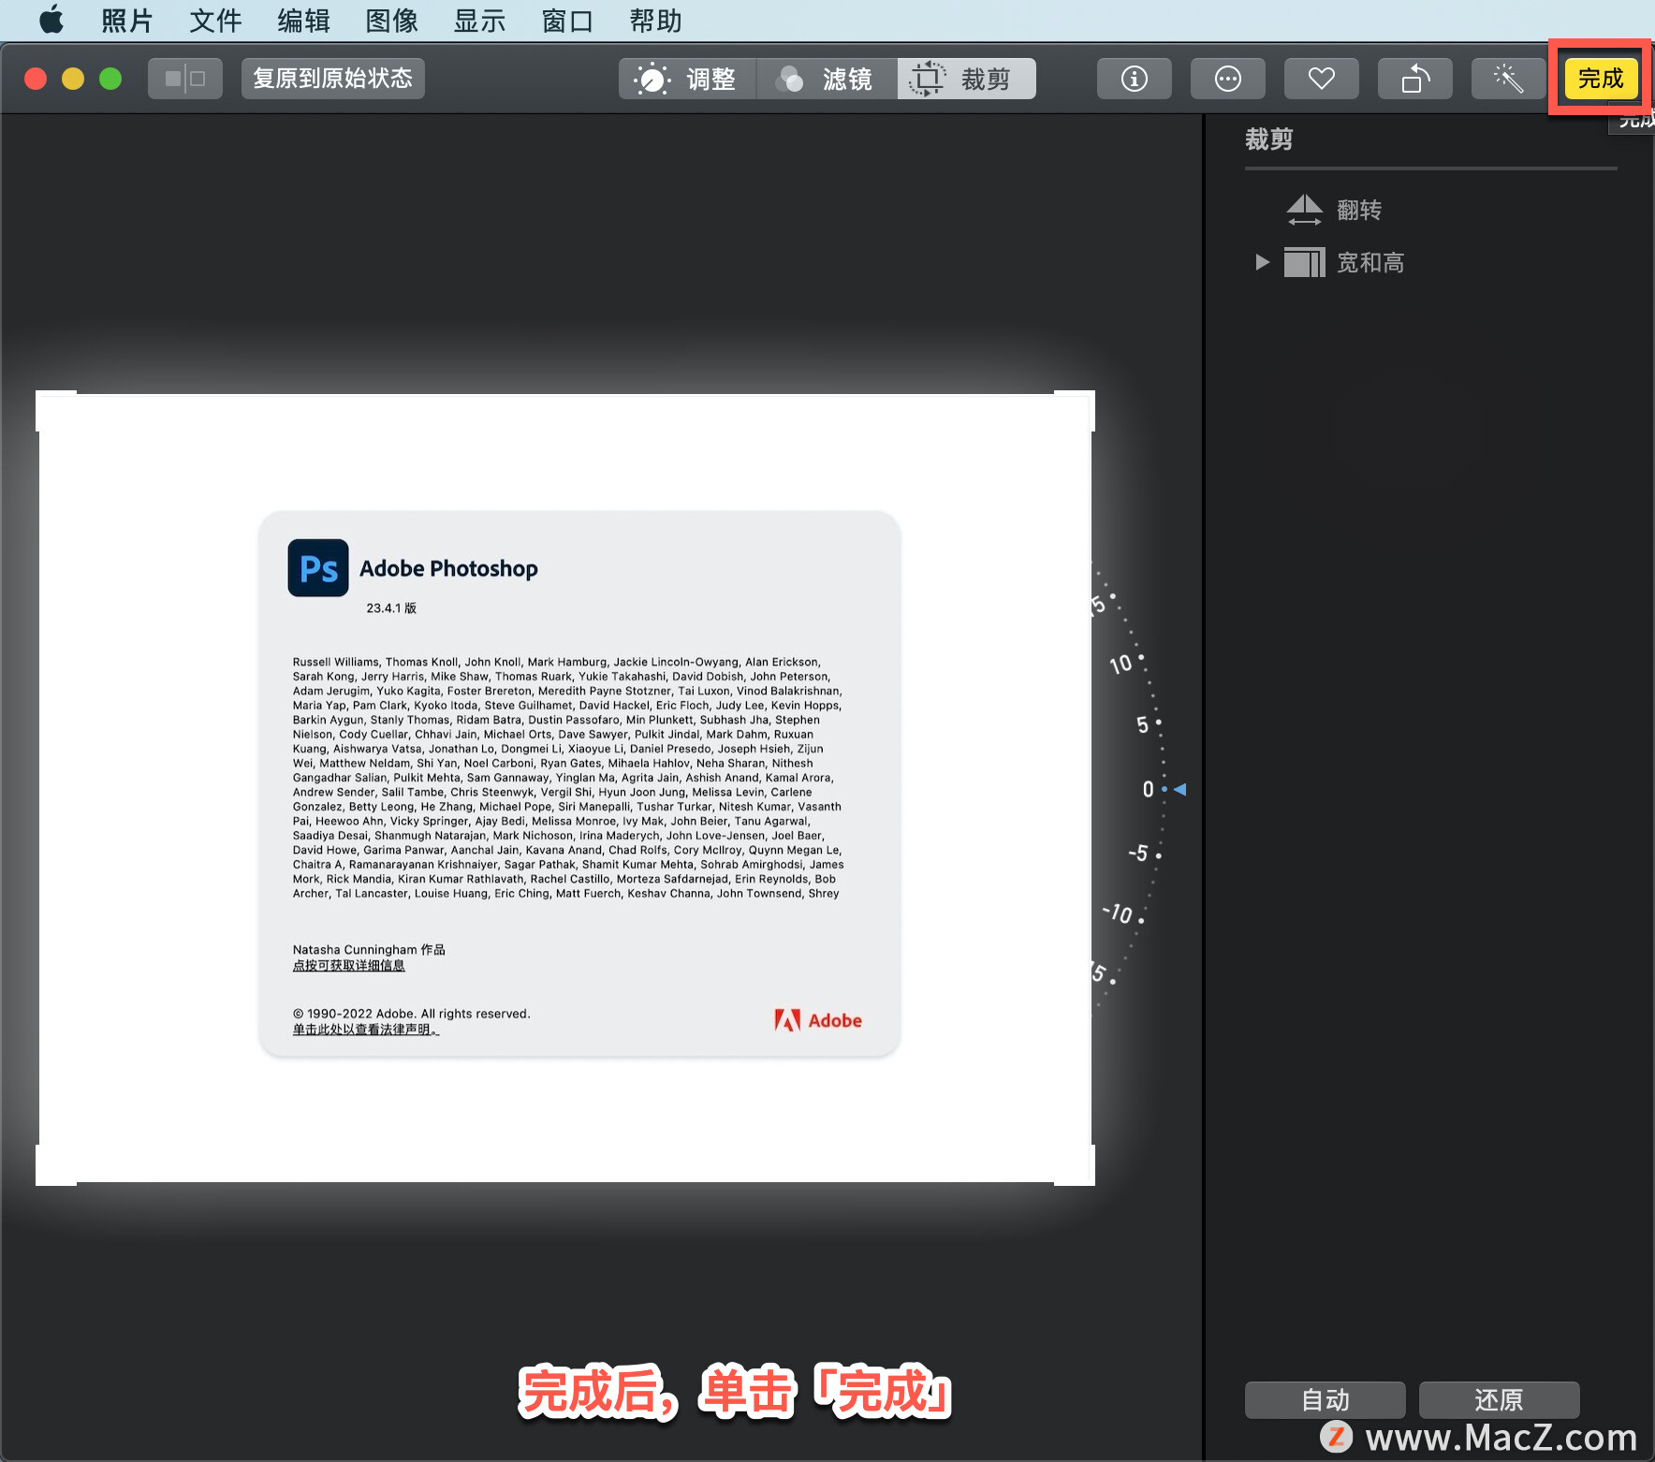Click the green full-screen window button
This screenshot has height=1462, width=1655.
tap(110, 79)
